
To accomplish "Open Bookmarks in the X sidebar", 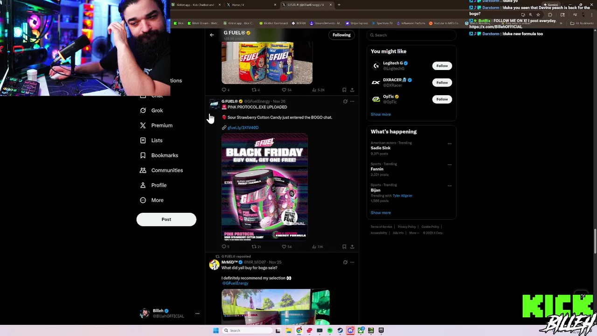I will pyautogui.click(x=159, y=155).
